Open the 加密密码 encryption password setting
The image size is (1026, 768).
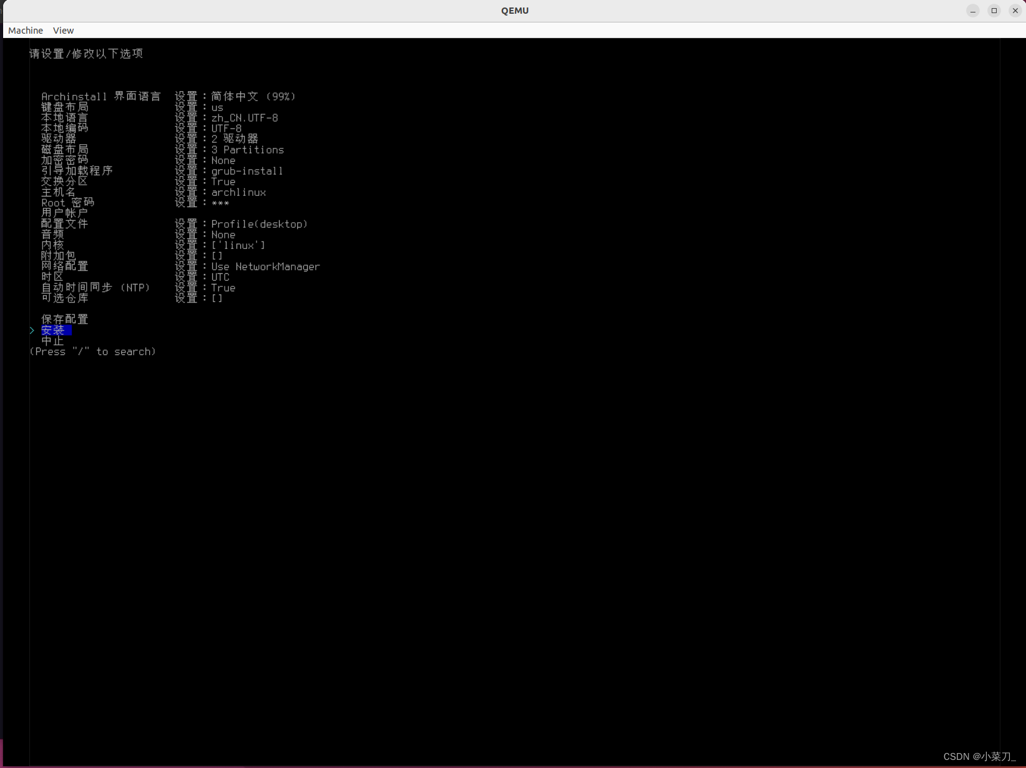pyautogui.click(x=64, y=160)
